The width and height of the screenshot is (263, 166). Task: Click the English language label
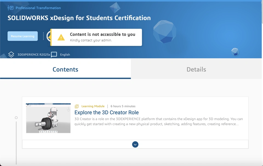[65, 55]
